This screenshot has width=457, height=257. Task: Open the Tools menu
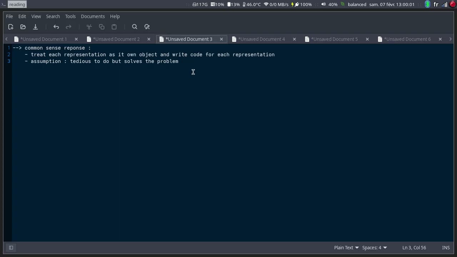click(70, 16)
